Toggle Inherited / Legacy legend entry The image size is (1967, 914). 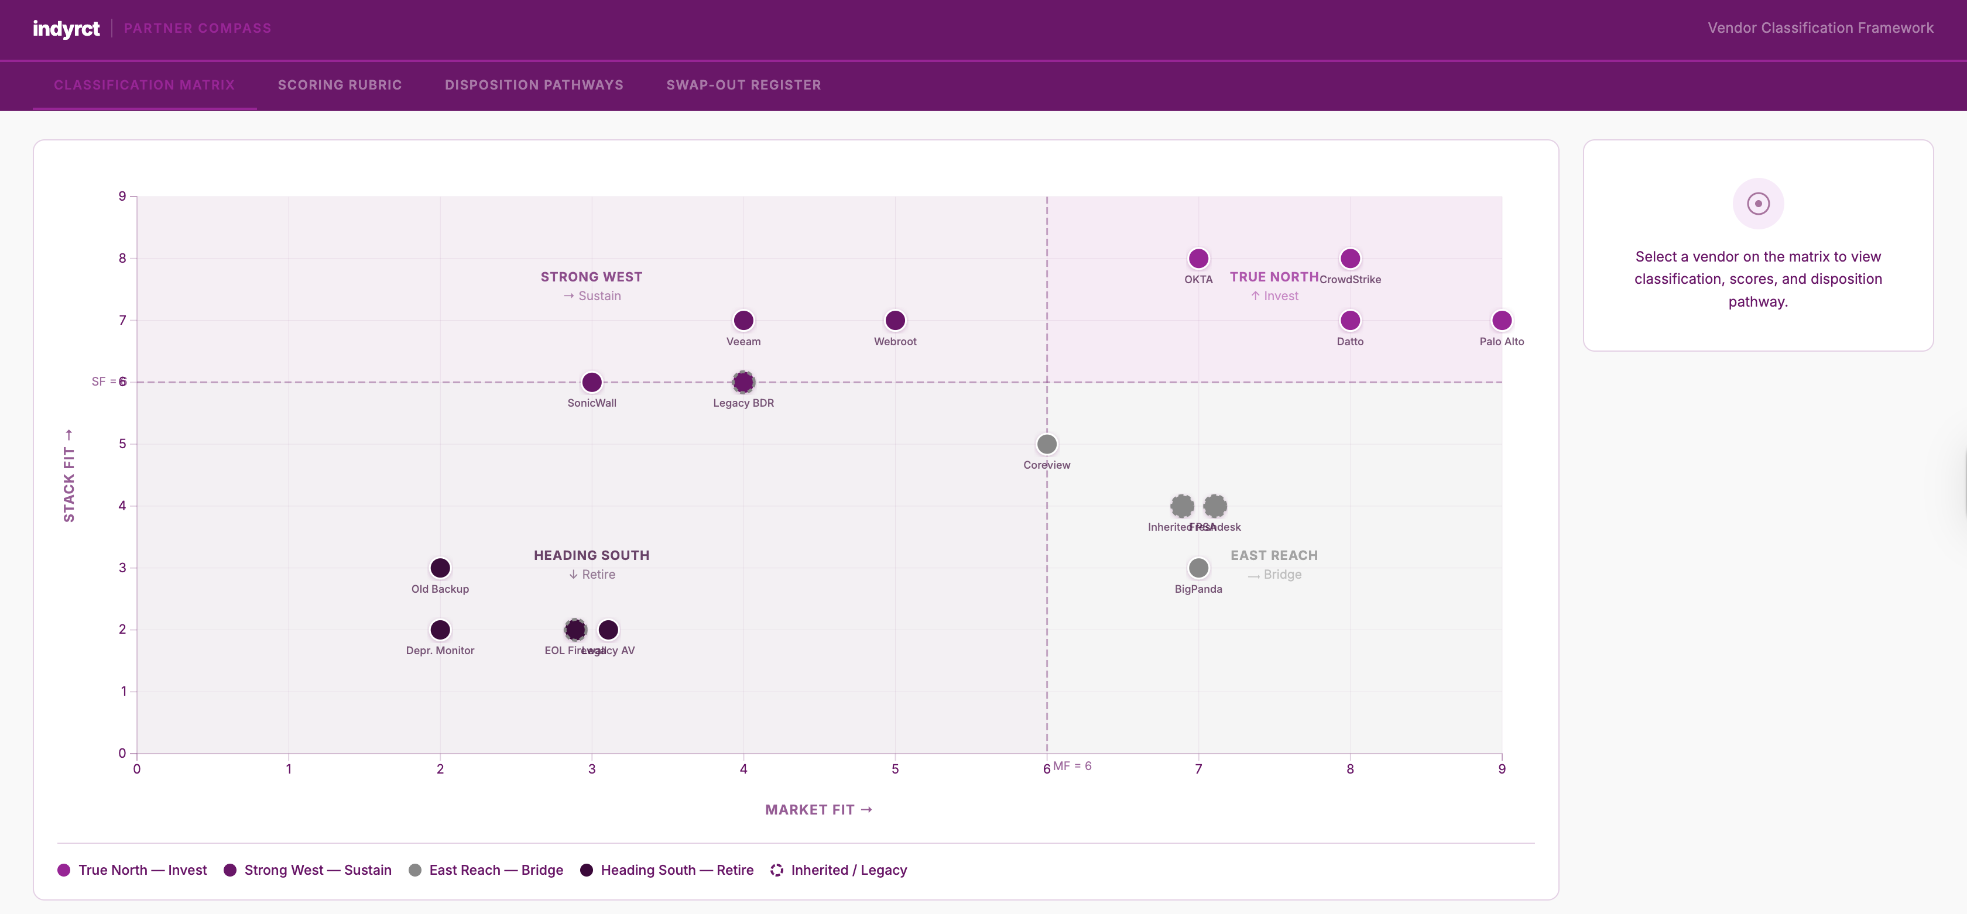pos(838,871)
